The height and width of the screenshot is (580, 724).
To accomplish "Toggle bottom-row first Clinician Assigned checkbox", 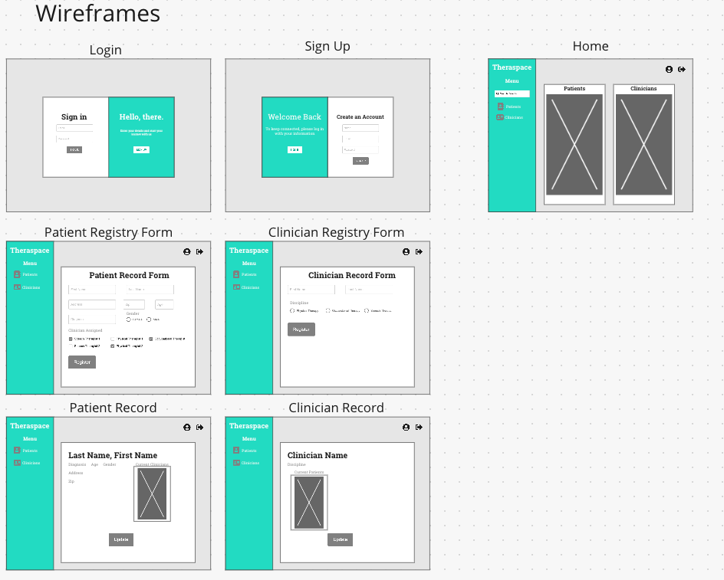I will (71, 346).
